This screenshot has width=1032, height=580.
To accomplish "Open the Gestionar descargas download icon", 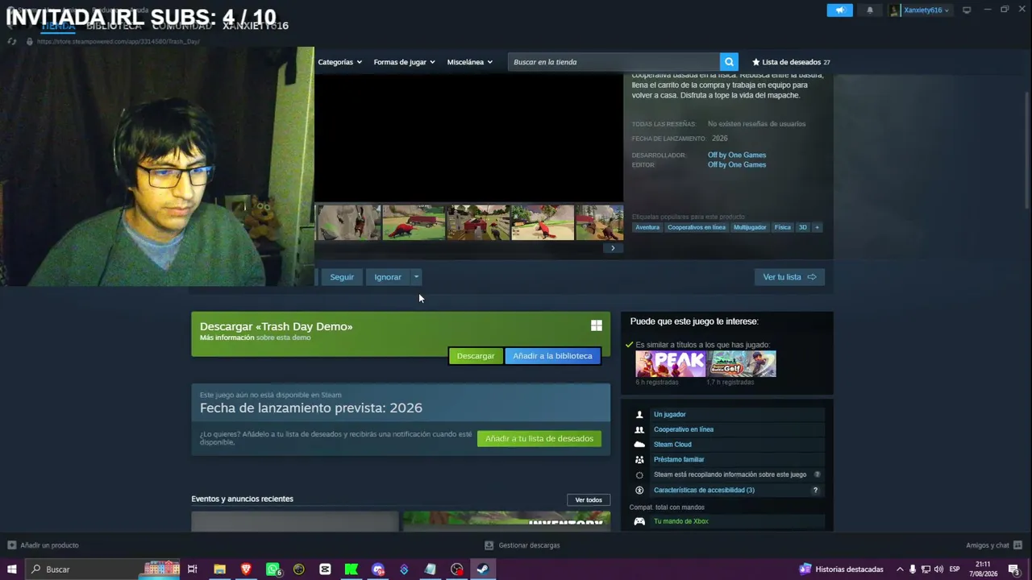I will click(489, 545).
